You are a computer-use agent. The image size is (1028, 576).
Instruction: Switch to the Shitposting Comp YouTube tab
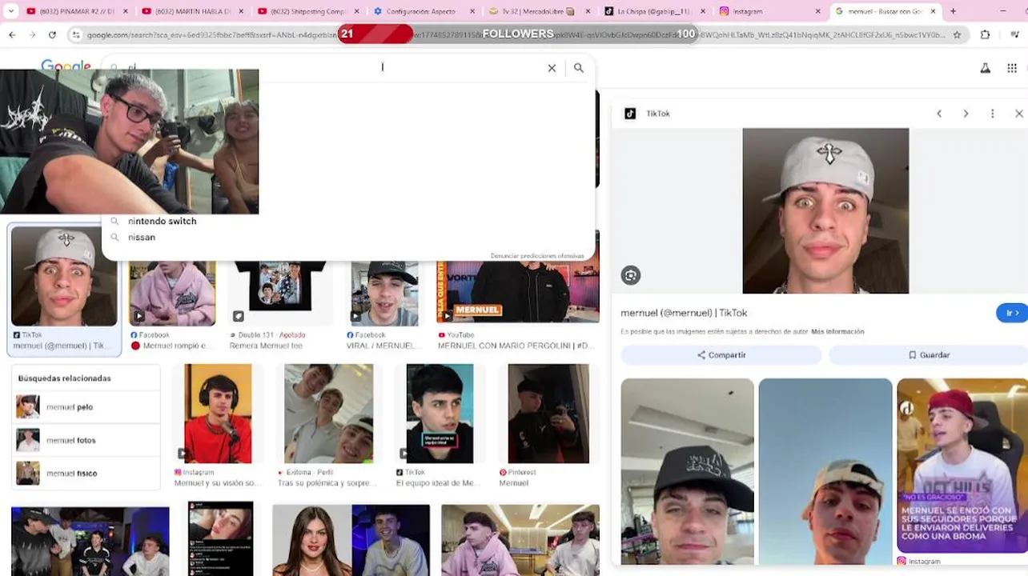point(309,11)
